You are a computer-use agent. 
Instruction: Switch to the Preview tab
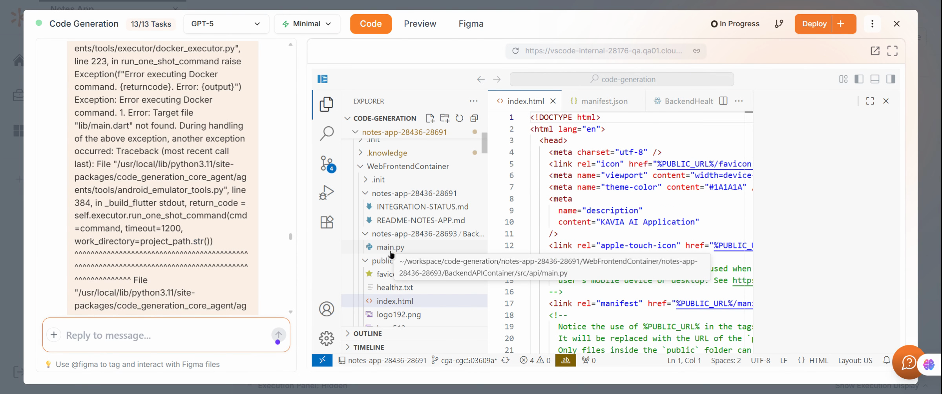coord(420,24)
